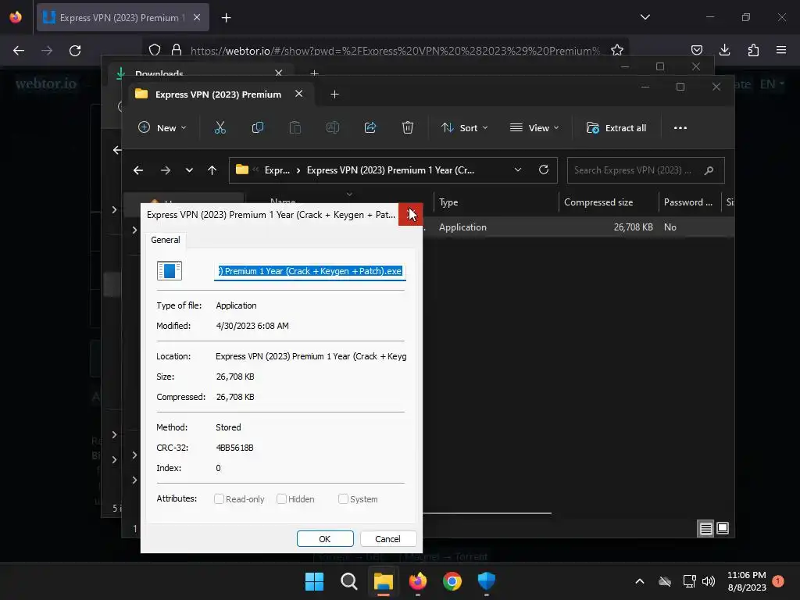
Task: Click the Firefox URL address bar
Action: 395,51
